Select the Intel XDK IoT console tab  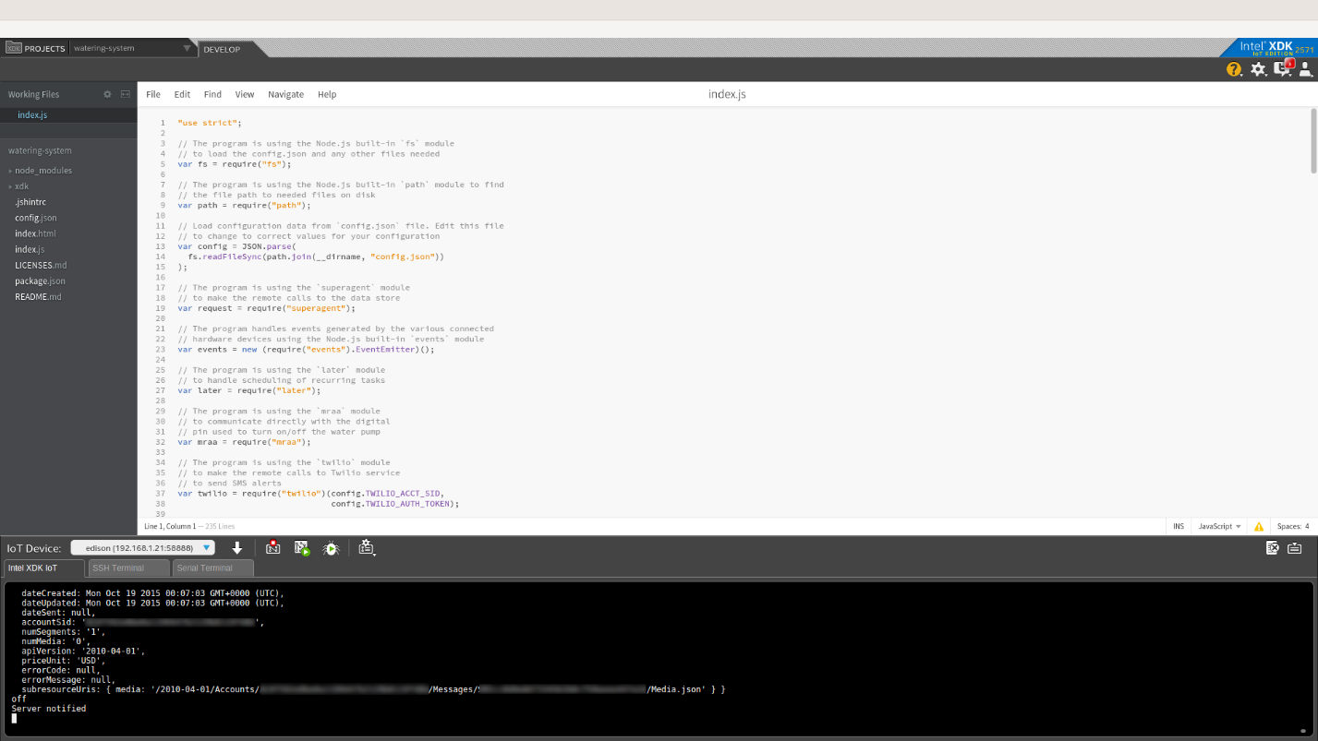point(43,568)
